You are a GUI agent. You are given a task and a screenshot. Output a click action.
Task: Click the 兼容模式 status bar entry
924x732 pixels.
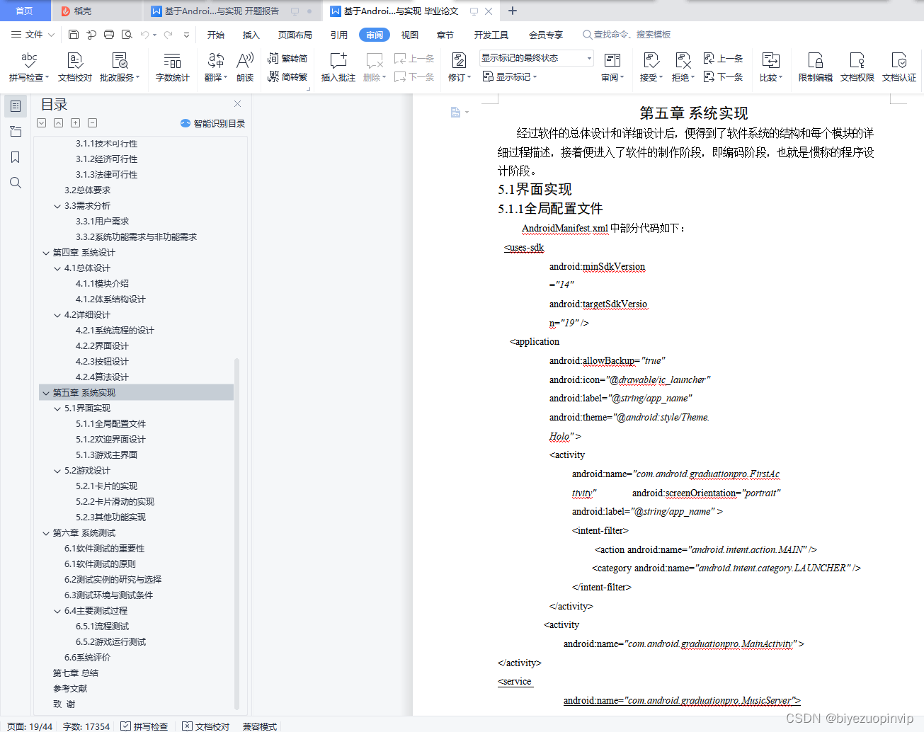[260, 726]
